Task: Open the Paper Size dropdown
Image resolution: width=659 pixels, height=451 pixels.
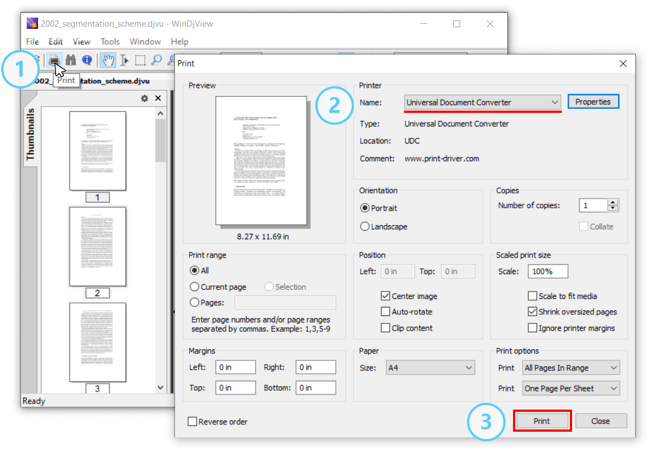Action: pyautogui.click(x=469, y=367)
